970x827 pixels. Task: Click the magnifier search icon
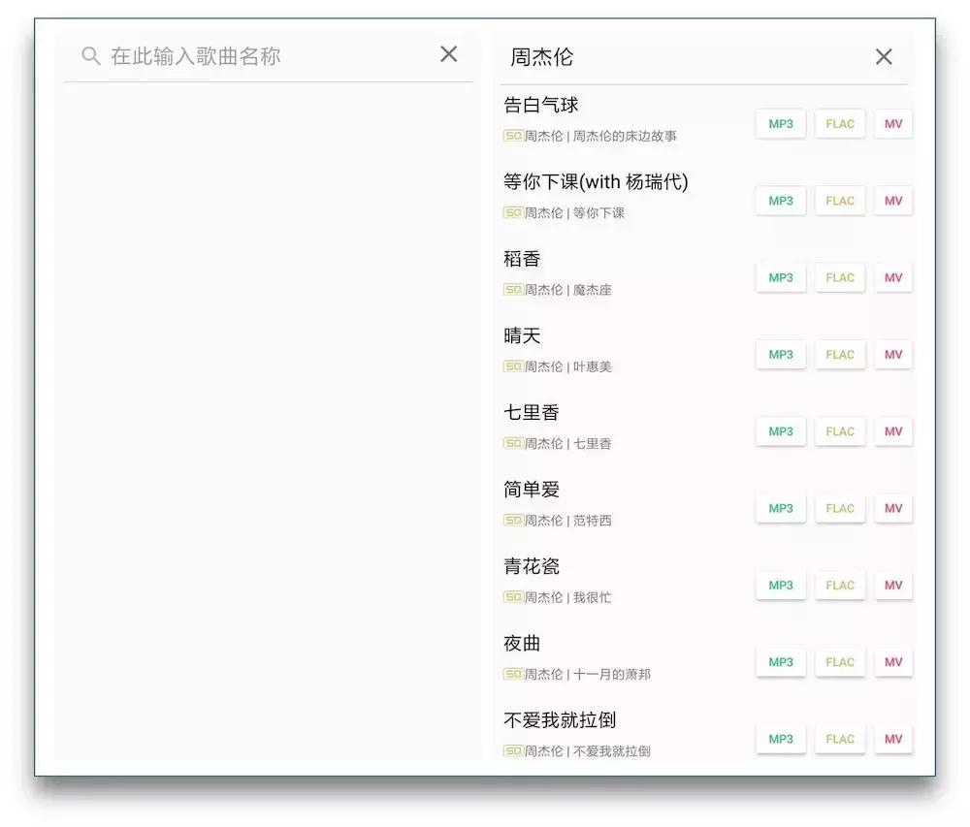point(90,55)
